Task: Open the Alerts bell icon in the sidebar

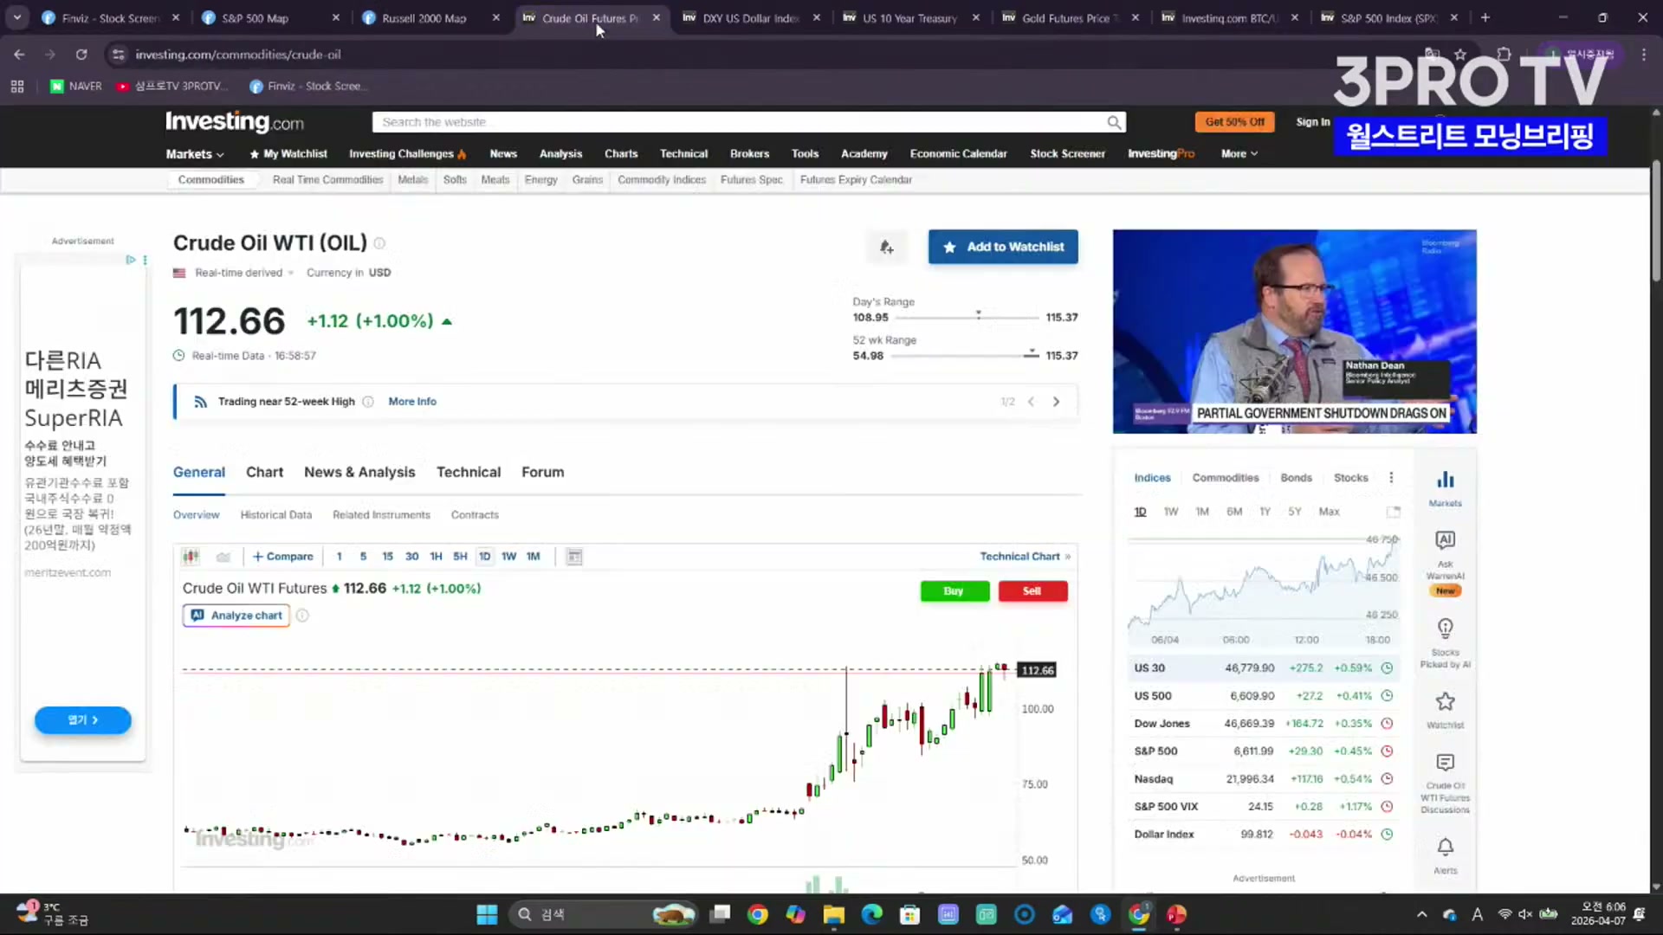Action: click(1445, 847)
